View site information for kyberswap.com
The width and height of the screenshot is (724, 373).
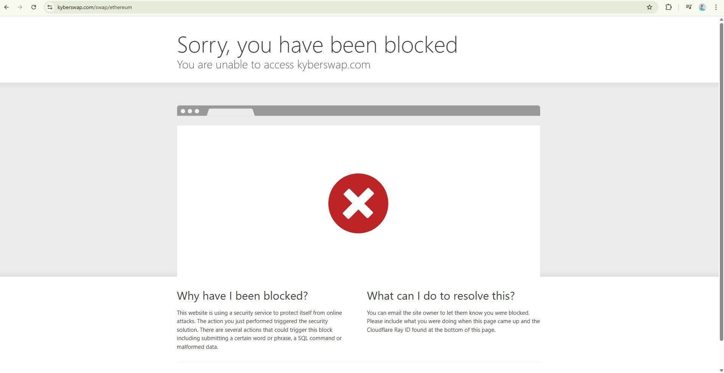[x=50, y=7]
